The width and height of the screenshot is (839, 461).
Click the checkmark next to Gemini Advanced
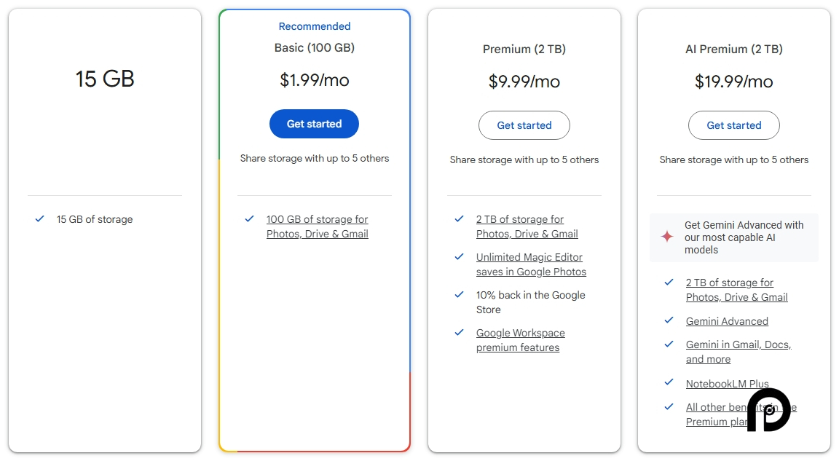(669, 320)
